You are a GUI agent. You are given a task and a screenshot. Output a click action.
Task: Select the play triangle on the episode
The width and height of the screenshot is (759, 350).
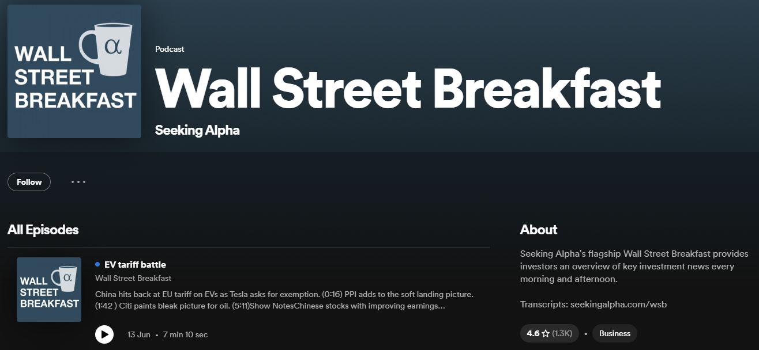[x=105, y=334]
